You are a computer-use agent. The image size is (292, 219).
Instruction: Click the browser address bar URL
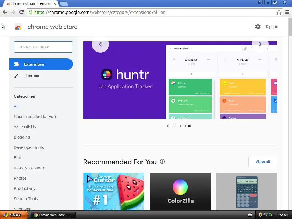[100, 12]
